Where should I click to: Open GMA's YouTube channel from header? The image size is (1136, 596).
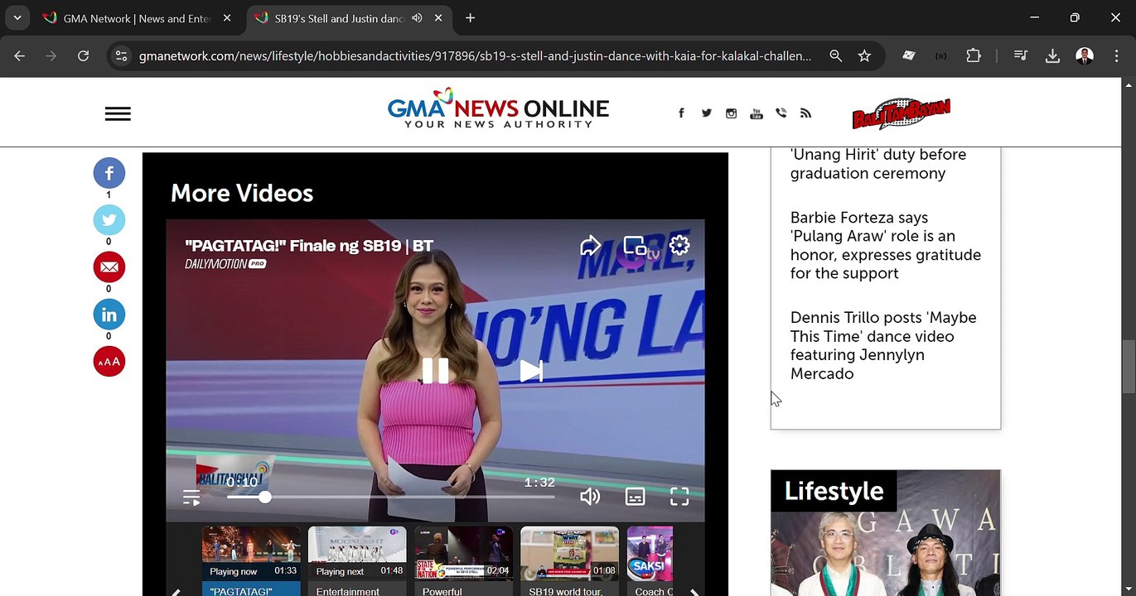(756, 113)
